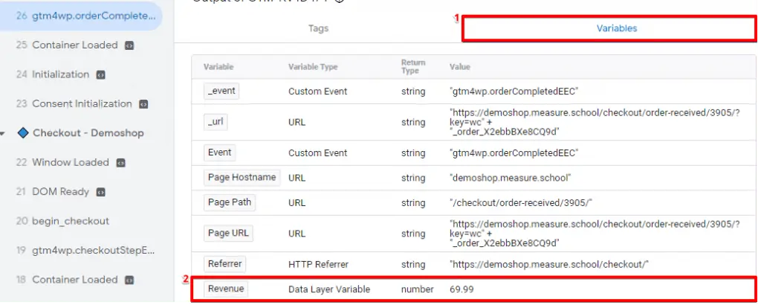Viewport: 761px width, 305px height.
Task: Select event 26 gtm4wp.orderComplete
Action: [x=80, y=16]
